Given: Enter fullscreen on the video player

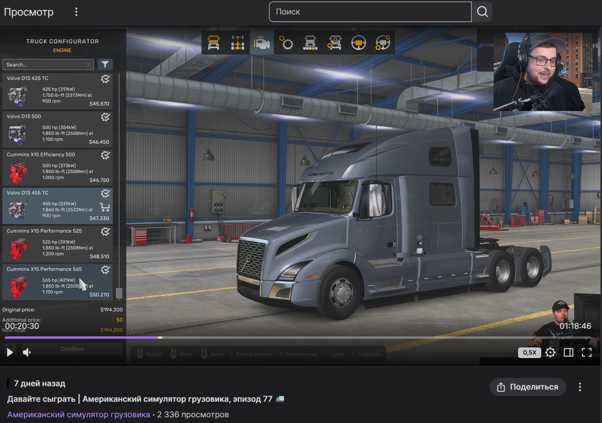Looking at the screenshot, I should pos(587,352).
